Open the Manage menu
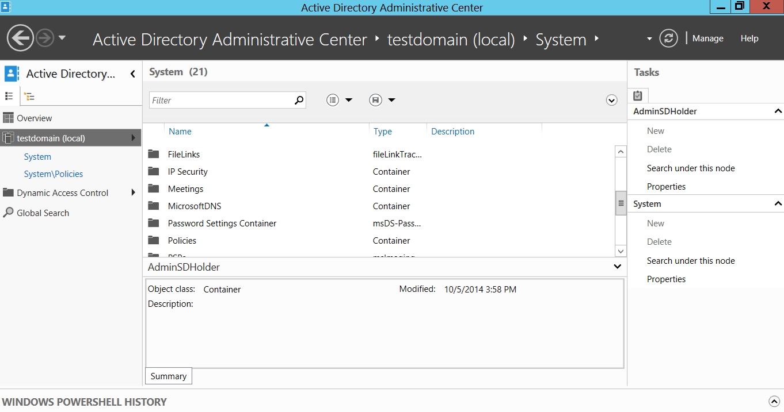The height and width of the screenshot is (412, 784). [707, 38]
